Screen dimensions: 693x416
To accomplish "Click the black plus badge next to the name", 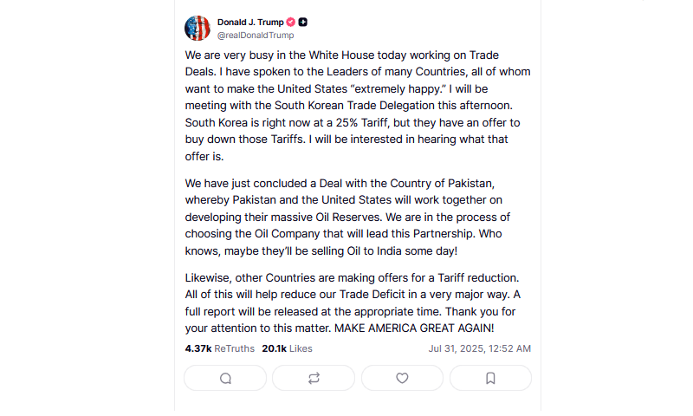I will pos(304,23).
